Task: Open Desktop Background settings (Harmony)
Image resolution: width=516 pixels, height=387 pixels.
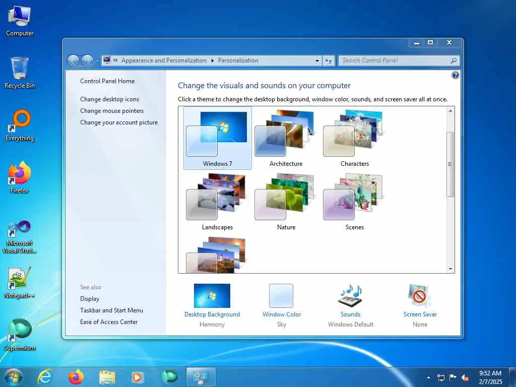Action: coord(212,305)
